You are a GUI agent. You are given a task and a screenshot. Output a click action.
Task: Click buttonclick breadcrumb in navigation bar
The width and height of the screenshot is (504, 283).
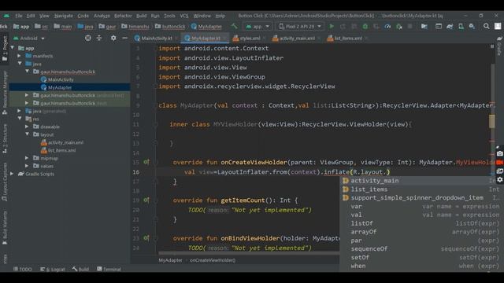coord(170,26)
